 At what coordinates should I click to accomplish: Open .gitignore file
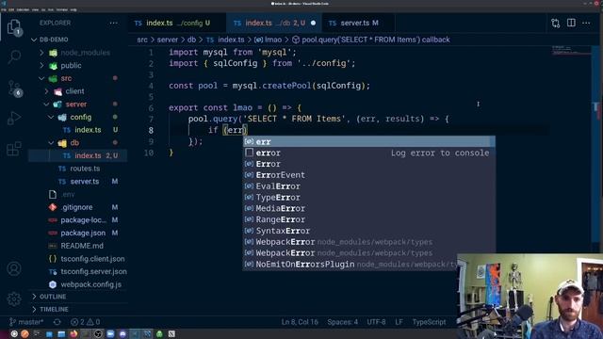77,207
